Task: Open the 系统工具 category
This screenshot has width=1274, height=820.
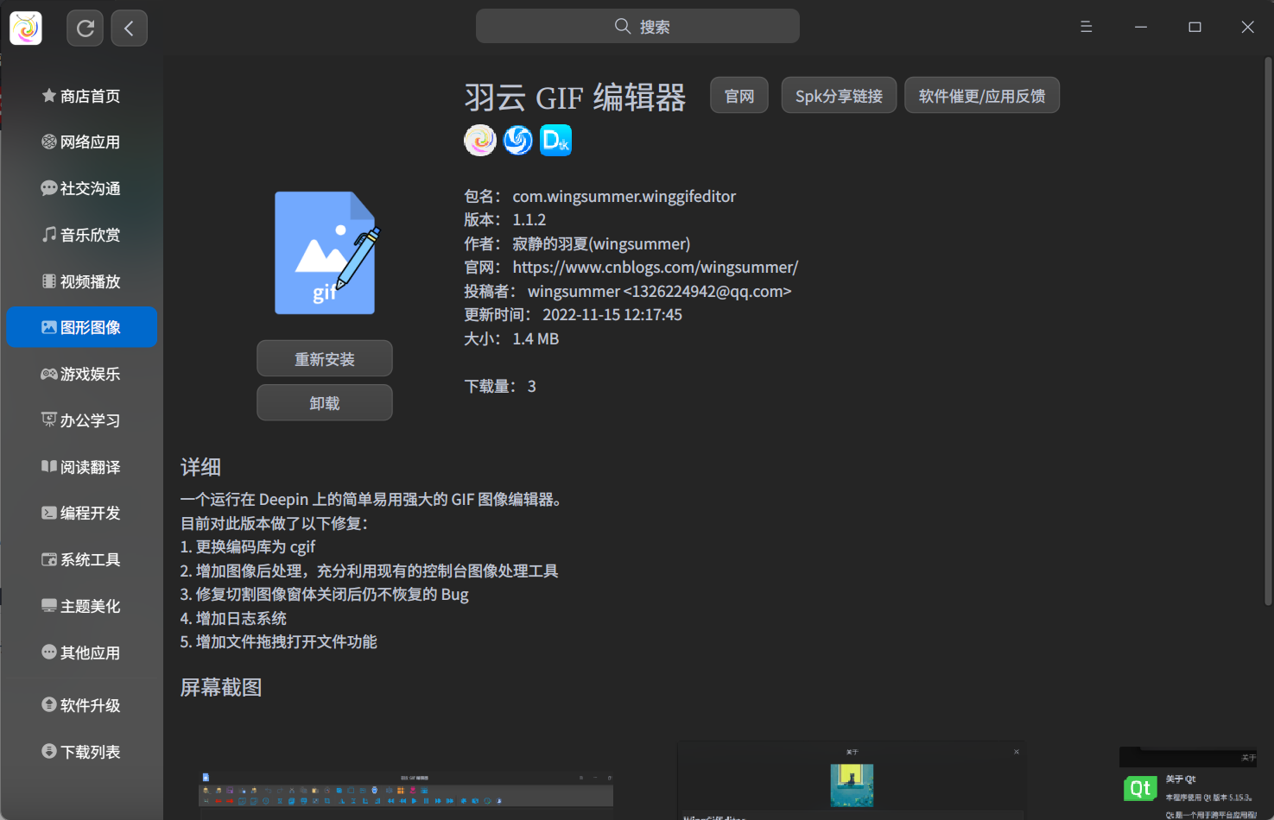Action: tap(81, 559)
